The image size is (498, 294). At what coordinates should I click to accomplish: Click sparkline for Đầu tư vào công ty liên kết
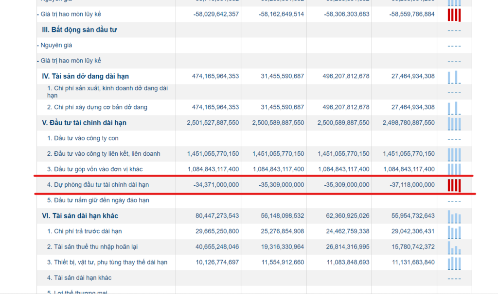454,155
